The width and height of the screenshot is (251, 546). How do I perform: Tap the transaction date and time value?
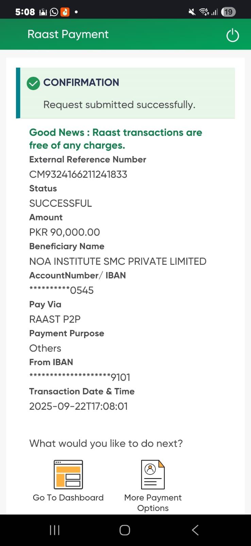(79, 406)
